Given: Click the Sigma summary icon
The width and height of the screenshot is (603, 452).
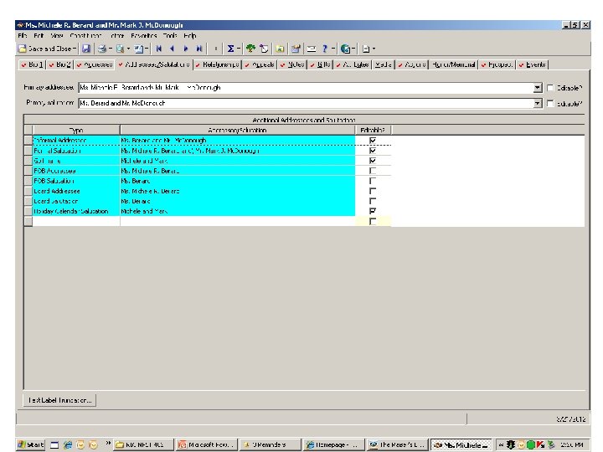Looking at the screenshot, I should point(230,49).
